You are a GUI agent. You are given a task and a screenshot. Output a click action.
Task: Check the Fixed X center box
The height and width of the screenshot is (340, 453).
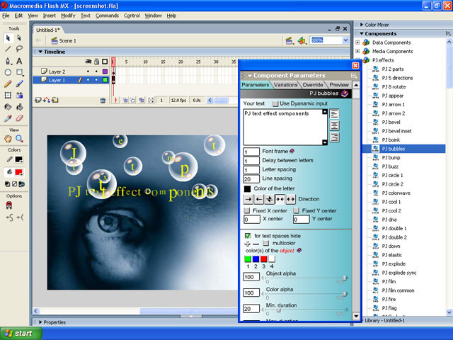coord(247,210)
